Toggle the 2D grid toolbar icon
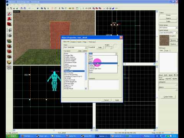 (8, 8)
